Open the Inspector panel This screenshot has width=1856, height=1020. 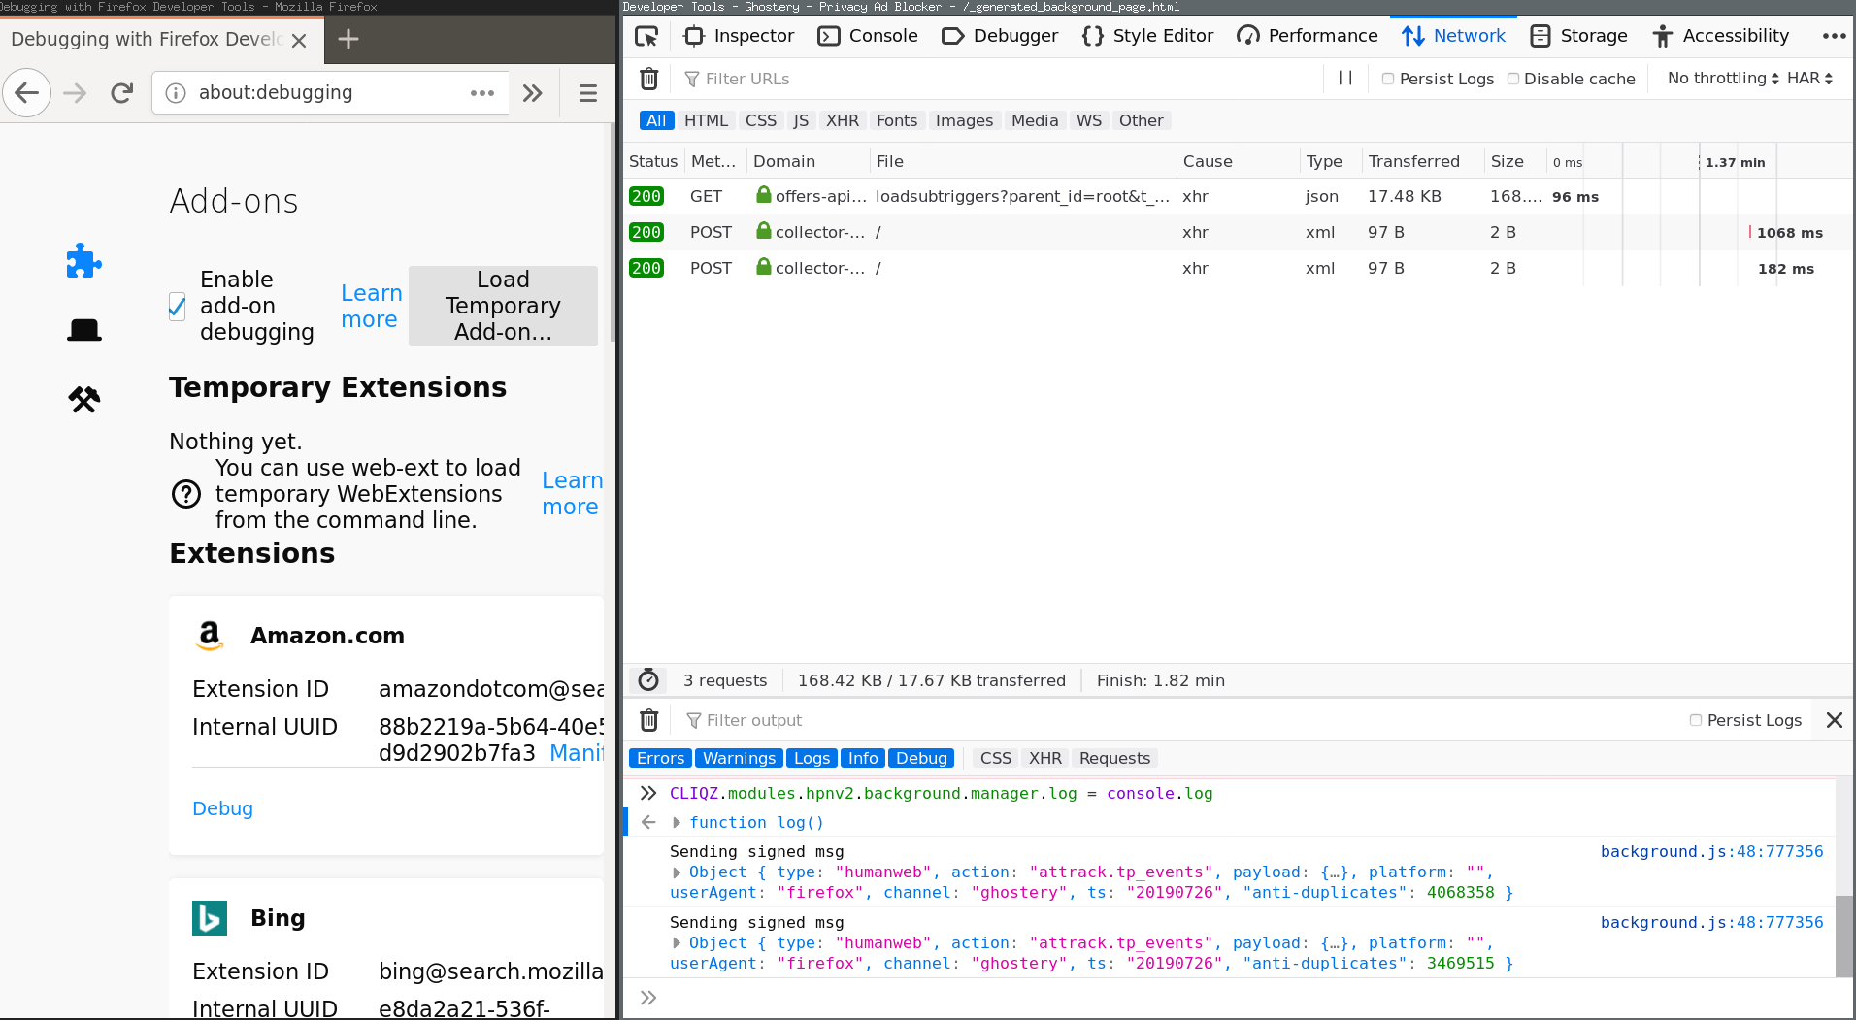[x=740, y=36]
